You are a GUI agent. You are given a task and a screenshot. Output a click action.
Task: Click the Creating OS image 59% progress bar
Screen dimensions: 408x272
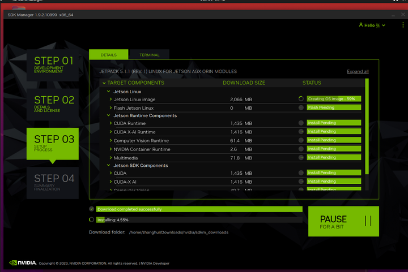click(x=334, y=98)
